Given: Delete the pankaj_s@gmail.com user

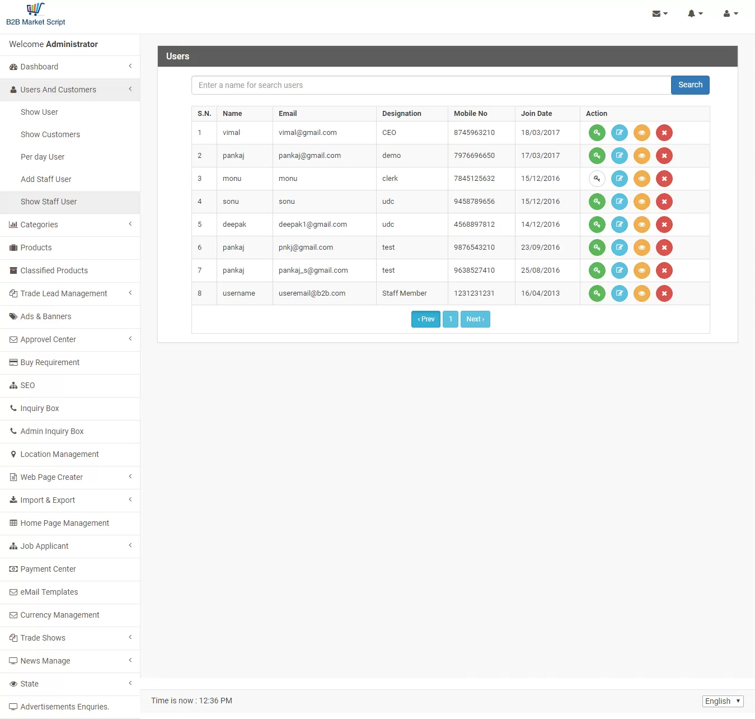Looking at the screenshot, I should point(664,270).
